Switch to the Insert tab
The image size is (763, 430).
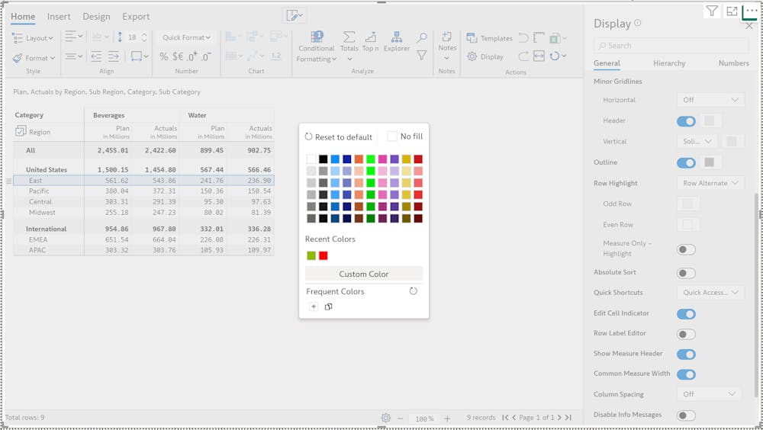tap(59, 17)
